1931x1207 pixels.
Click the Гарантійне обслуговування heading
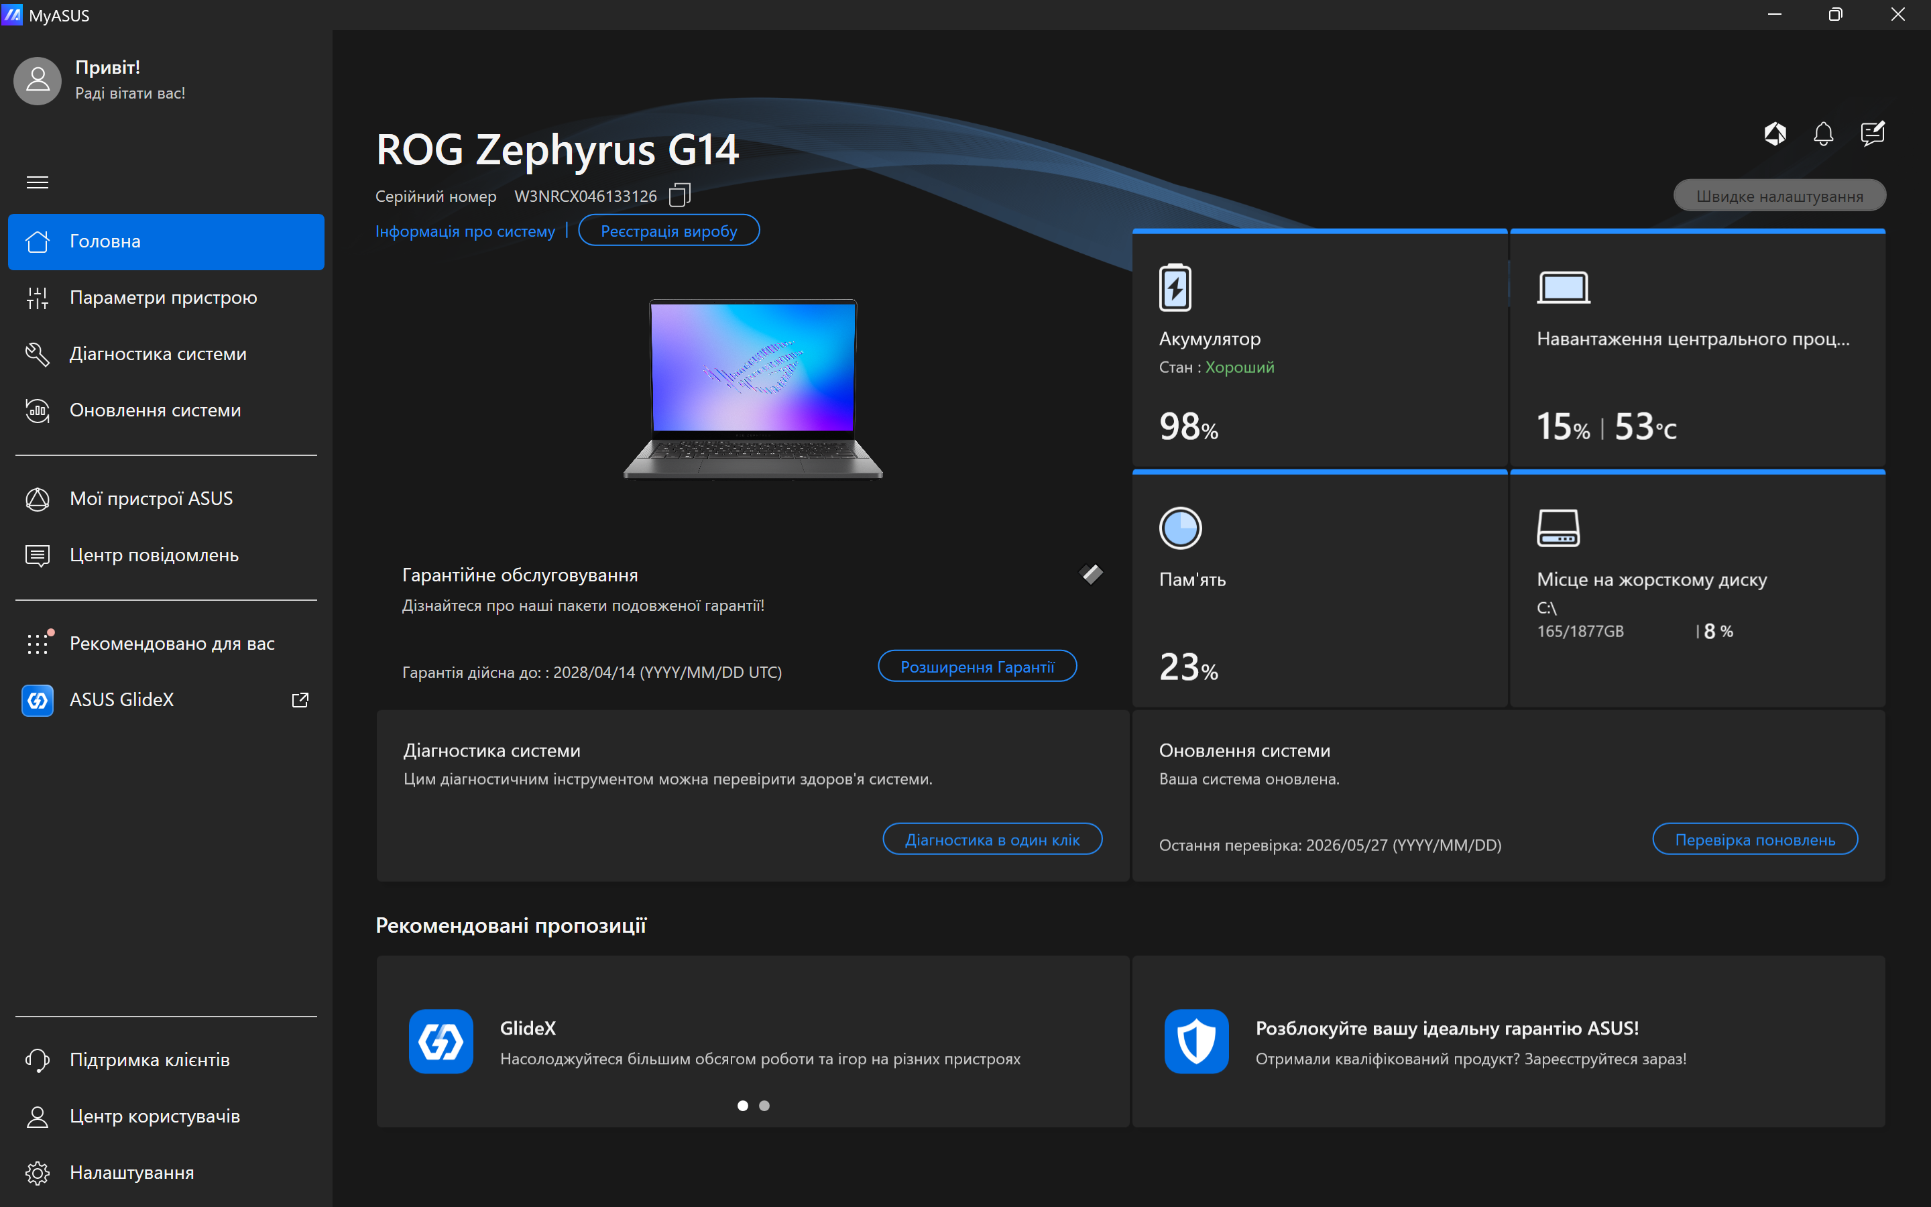520,575
